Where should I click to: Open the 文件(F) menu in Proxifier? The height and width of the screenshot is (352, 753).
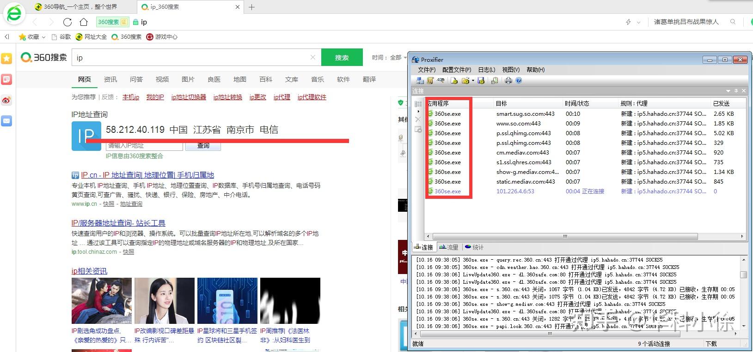pyautogui.click(x=427, y=70)
